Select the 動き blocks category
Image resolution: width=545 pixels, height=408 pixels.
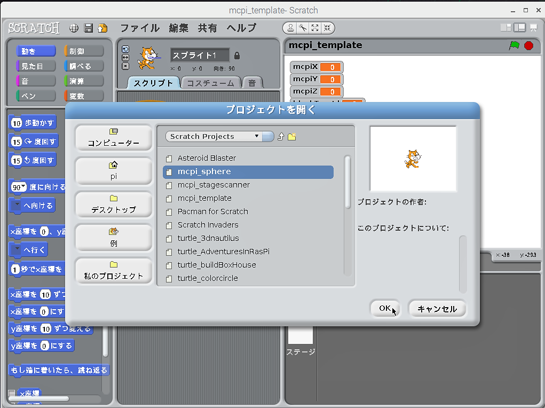tap(36, 51)
